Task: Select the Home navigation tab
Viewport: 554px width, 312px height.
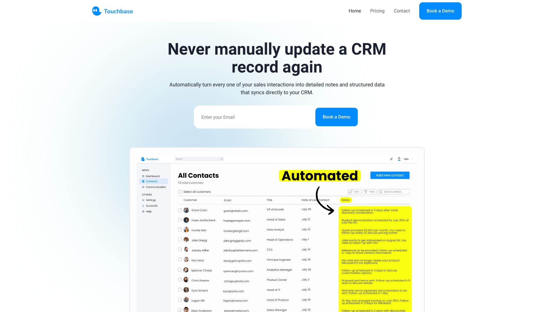Action: click(355, 11)
